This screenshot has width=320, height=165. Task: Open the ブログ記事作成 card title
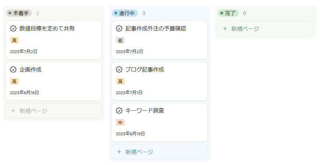click(145, 70)
